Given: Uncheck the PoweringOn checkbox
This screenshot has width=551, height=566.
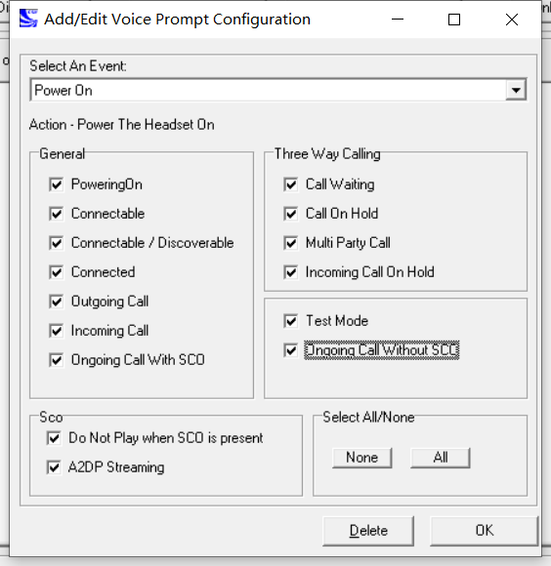Looking at the screenshot, I should click(57, 184).
